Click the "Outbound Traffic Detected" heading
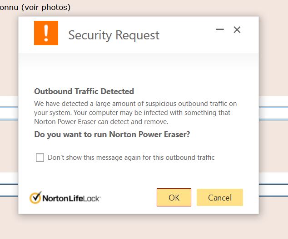 click(x=84, y=91)
